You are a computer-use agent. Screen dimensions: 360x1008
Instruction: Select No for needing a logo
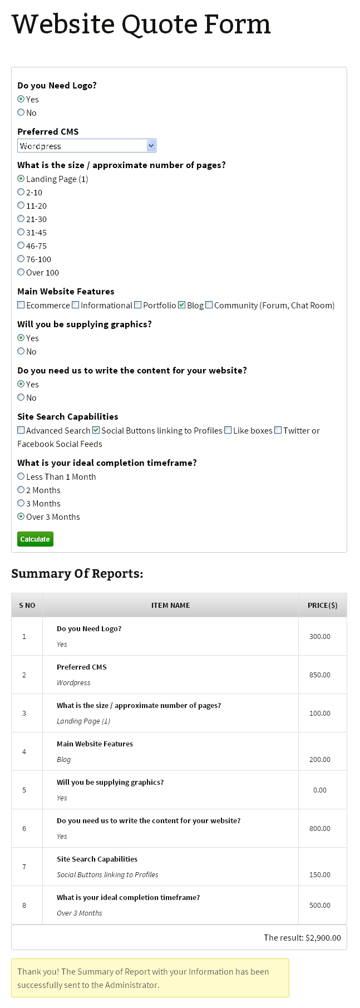[x=21, y=112]
